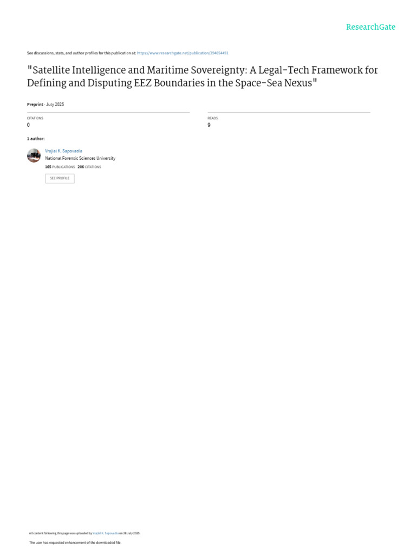
Task: Click the READS heading label
Action: coord(212,118)
